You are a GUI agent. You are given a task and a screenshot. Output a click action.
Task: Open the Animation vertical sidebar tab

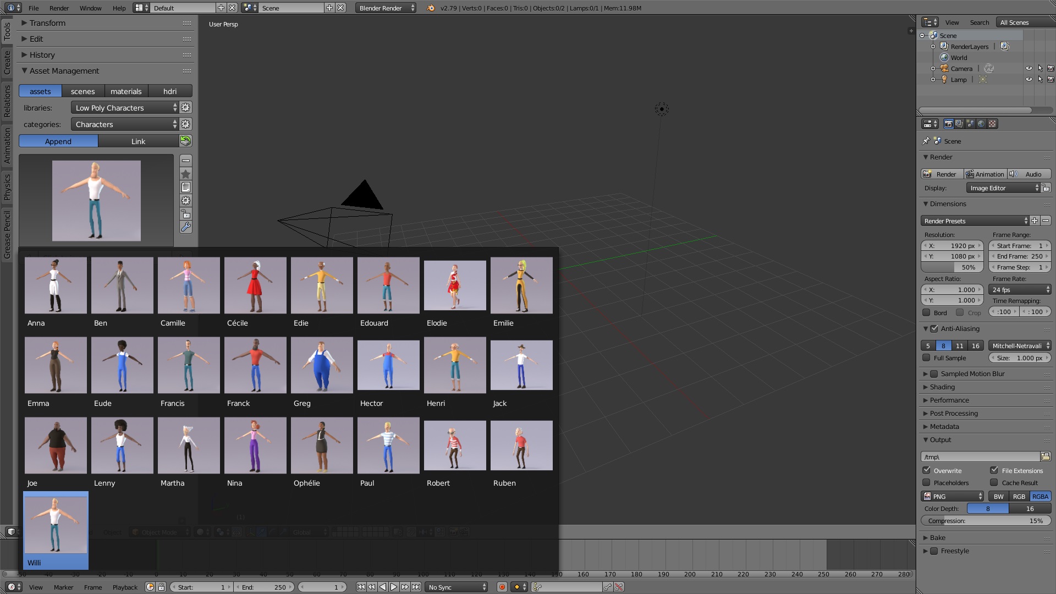[x=7, y=146]
